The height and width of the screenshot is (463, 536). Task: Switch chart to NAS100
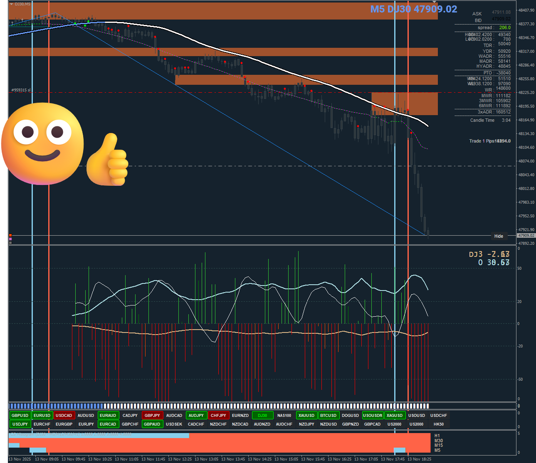284,416
